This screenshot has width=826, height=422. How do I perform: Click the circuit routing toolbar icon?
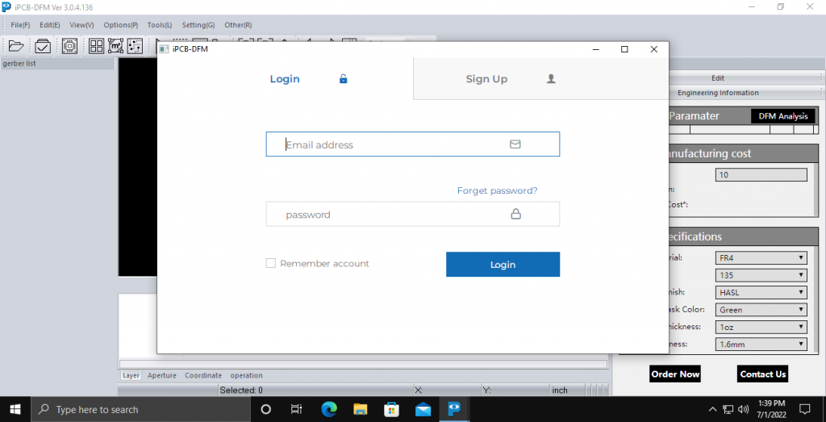click(x=135, y=46)
